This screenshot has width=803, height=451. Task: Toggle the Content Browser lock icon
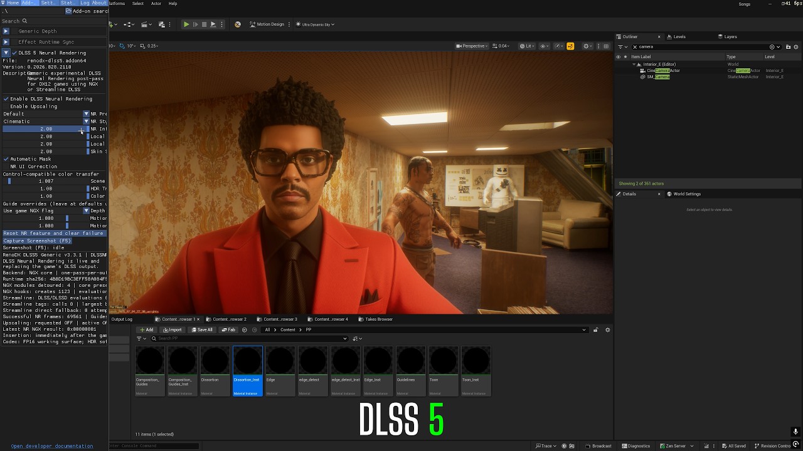(x=595, y=330)
